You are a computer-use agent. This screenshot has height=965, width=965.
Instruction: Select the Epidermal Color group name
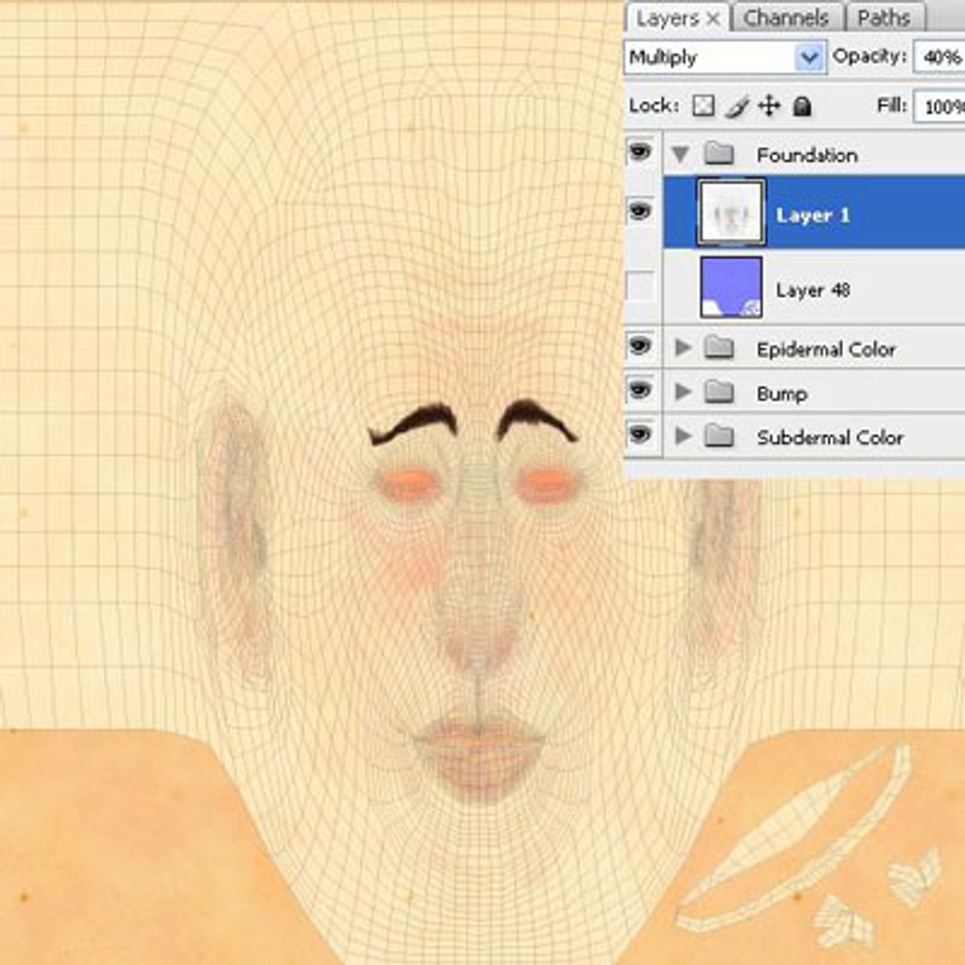[x=826, y=349]
